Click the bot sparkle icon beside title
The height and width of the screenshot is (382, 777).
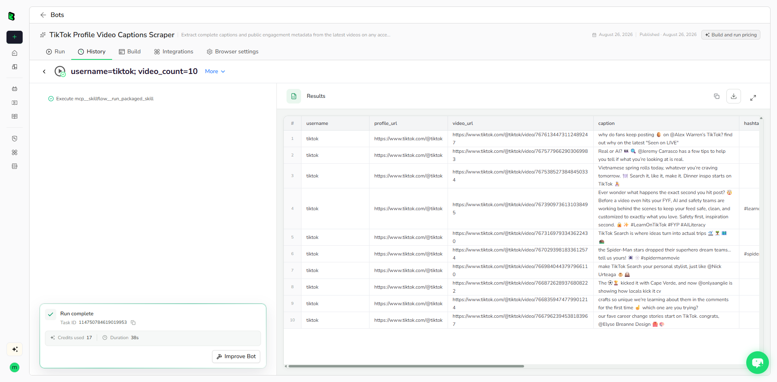tap(43, 35)
